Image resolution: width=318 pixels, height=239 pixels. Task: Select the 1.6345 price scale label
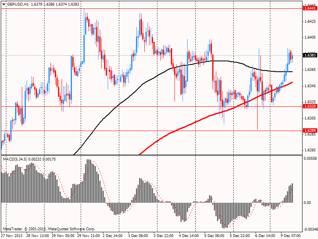pos(310,86)
